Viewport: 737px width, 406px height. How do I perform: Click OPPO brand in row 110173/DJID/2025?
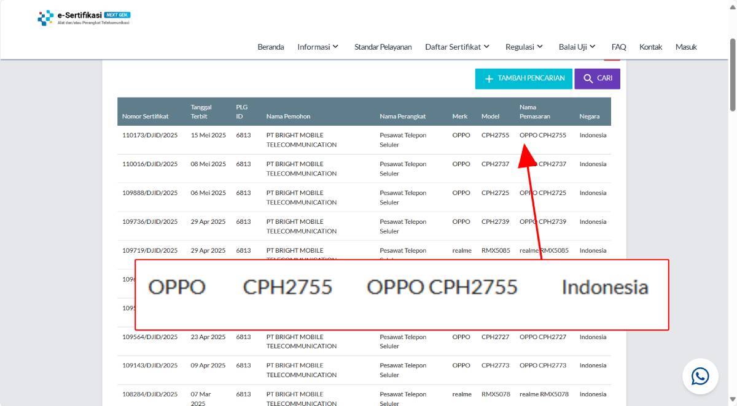461,135
